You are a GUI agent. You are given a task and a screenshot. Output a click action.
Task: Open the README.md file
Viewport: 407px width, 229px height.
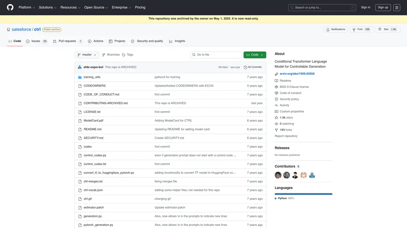(93, 129)
